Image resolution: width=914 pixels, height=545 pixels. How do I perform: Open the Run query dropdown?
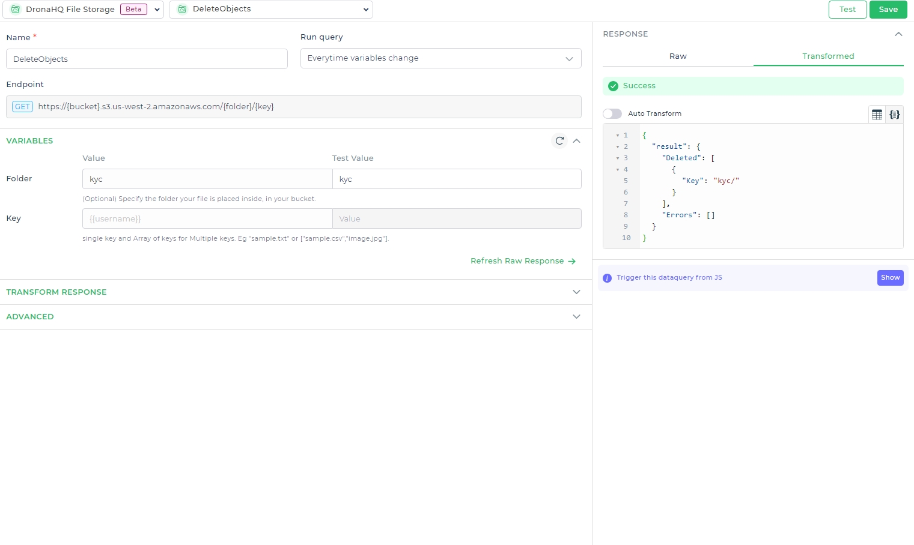point(441,58)
